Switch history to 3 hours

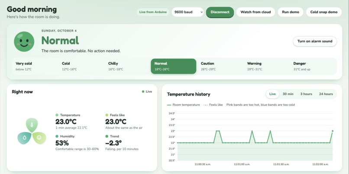click(306, 94)
